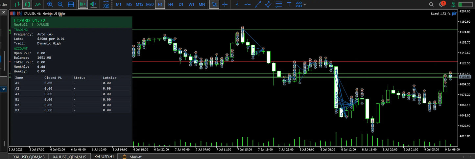
Task: Switch chart to bar chart style
Action: click(x=17, y=5)
